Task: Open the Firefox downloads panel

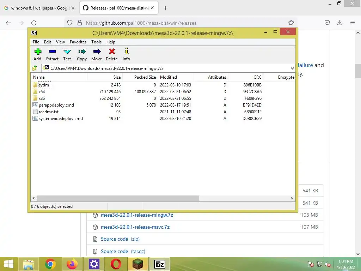Action: coord(340,23)
